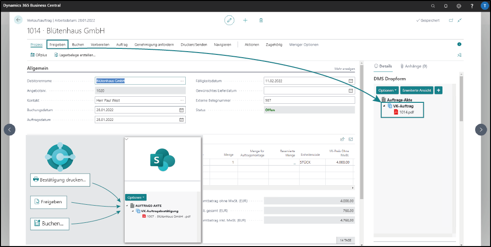Switch to the Anhänge (0) tab
491x247 pixels.
[x=414, y=66]
